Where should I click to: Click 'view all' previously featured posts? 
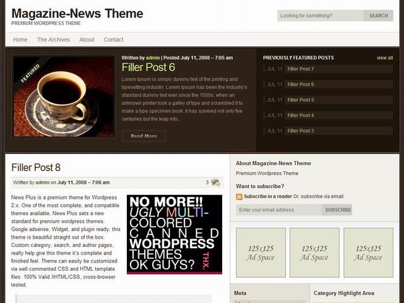[x=384, y=58]
